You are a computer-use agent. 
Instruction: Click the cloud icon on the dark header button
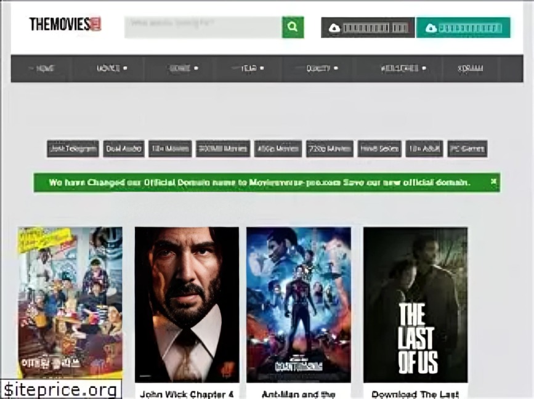334,28
